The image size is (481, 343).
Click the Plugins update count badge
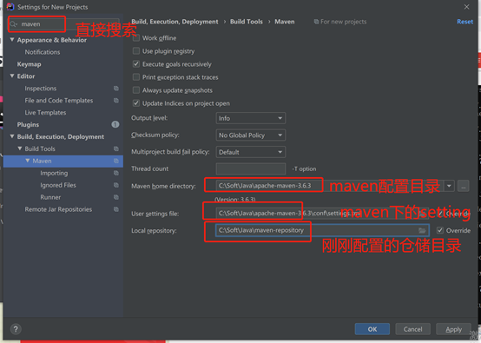pos(115,124)
